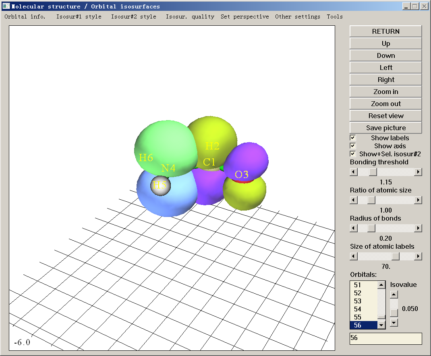This screenshot has width=431, height=356.
Task: Click the H2 atom label
Action: tap(212, 146)
